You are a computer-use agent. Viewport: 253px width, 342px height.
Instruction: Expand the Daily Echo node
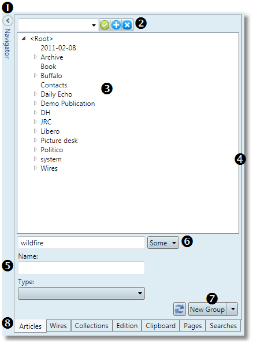pos(35,94)
